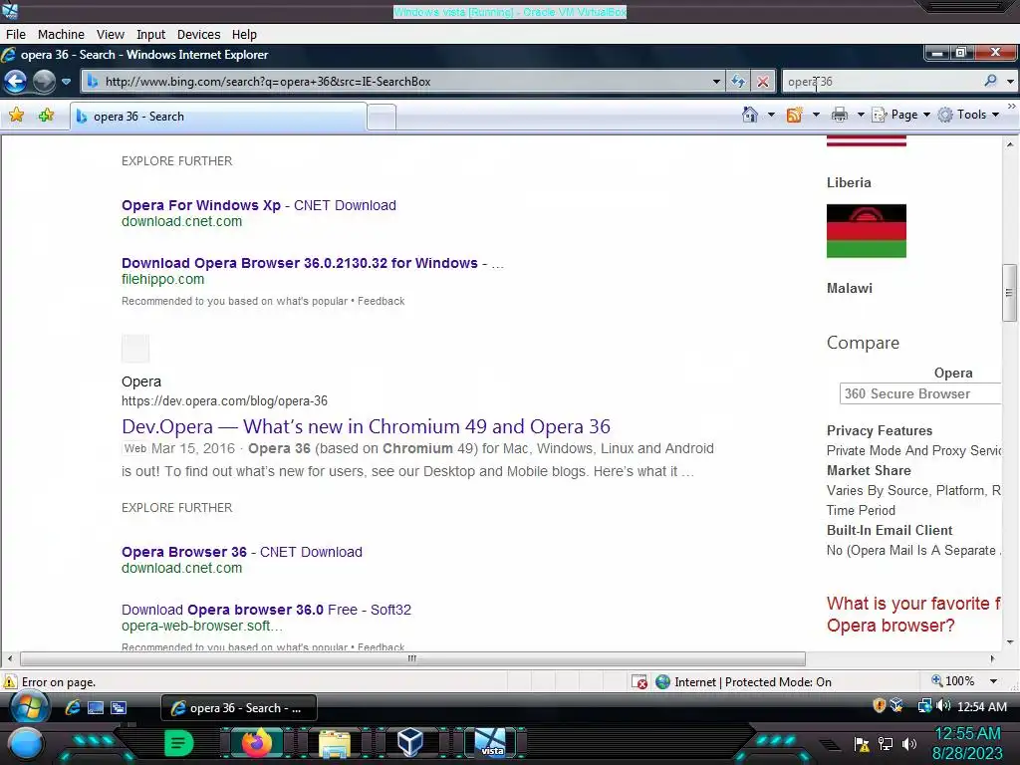Viewport: 1020px width, 765px height.
Task: Click the search magnifier icon
Action: pyautogui.click(x=991, y=81)
